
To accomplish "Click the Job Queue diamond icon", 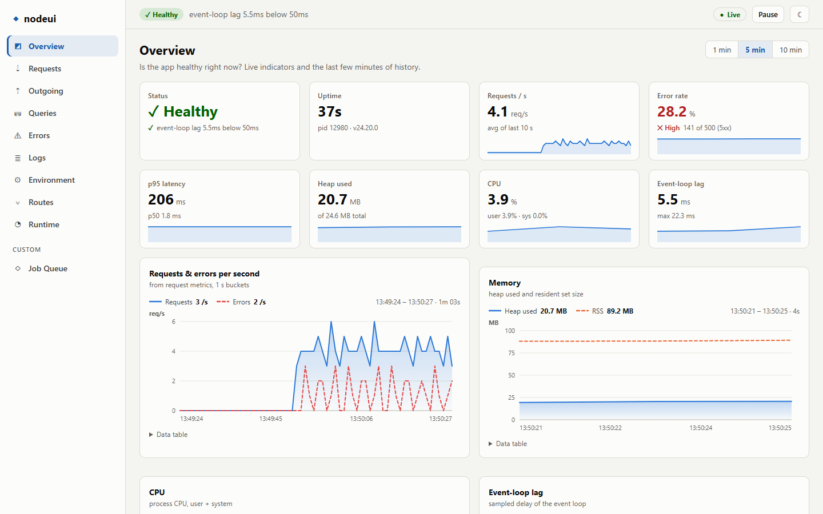I will pyautogui.click(x=18, y=268).
